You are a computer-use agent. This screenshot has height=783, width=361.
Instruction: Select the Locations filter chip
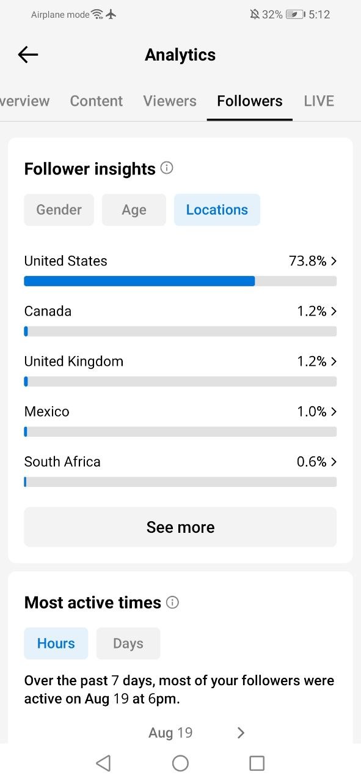[x=217, y=210]
